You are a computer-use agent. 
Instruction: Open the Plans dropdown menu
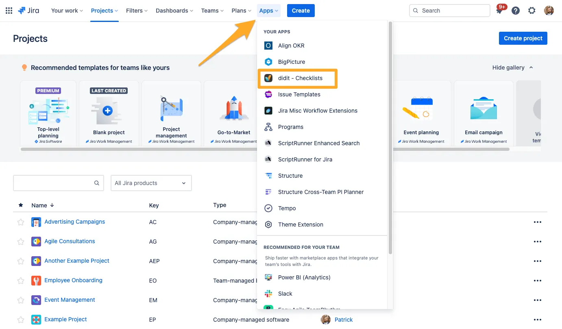[x=242, y=11]
